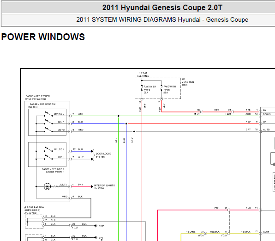Click the 'GF01' ground point label
The width and height of the screenshot is (275, 241).
click(x=102, y=238)
